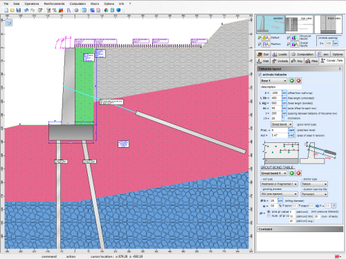Select the 'num. of pl values' radio button
This screenshot has height=259, width=346.
[x=268, y=216]
